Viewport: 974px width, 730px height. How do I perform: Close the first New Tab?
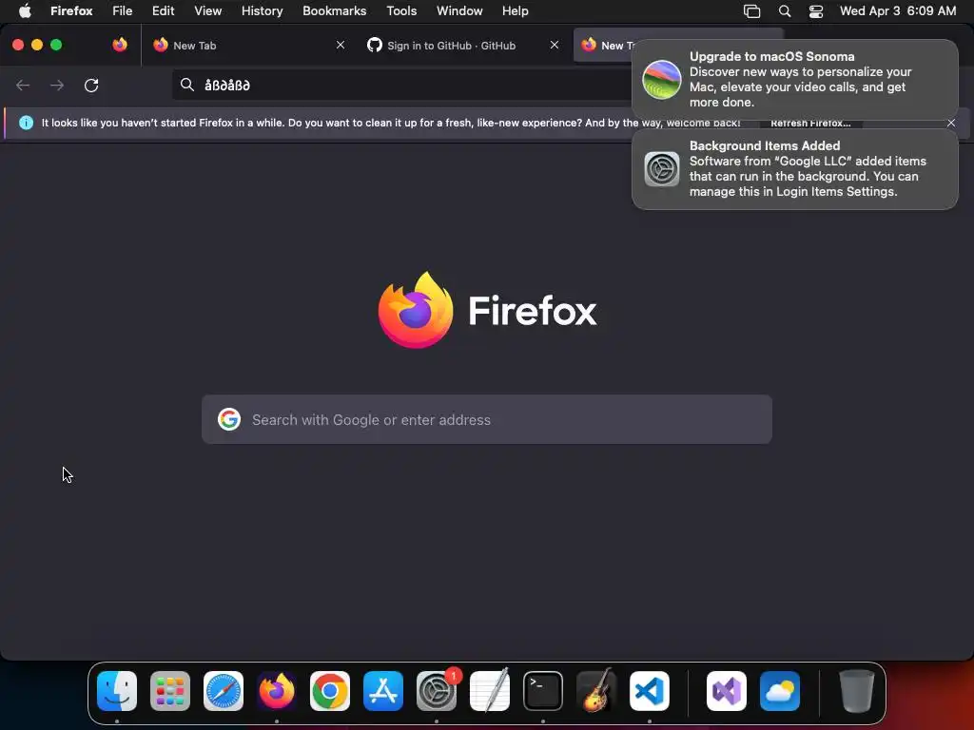pos(341,45)
